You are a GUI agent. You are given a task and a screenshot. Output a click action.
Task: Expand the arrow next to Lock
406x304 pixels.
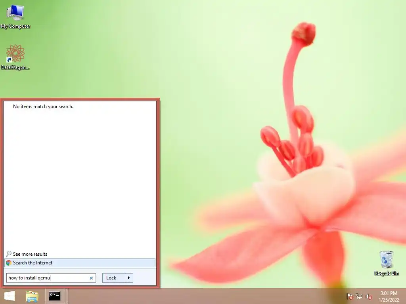[129, 278]
